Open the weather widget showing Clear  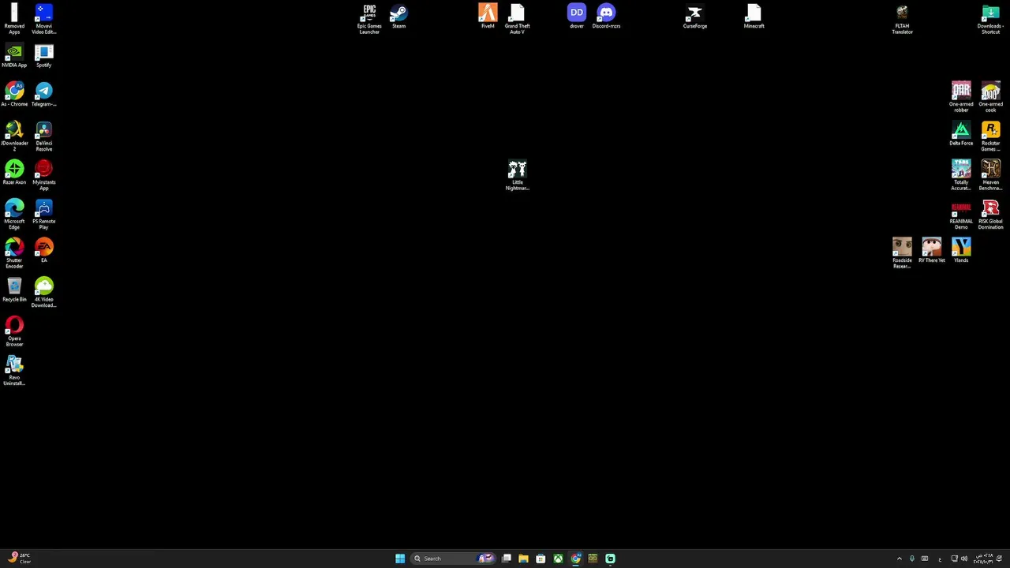click(19, 559)
